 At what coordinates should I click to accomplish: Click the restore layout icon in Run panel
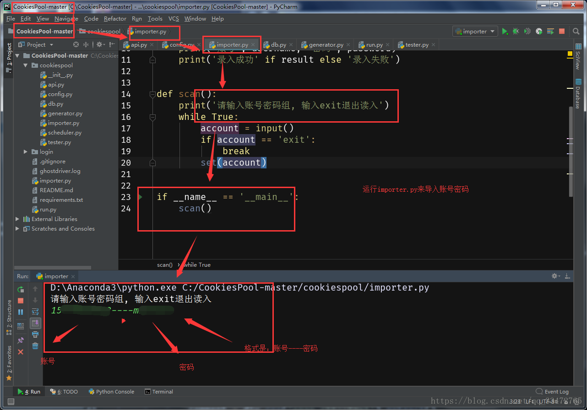tap(21, 326)
